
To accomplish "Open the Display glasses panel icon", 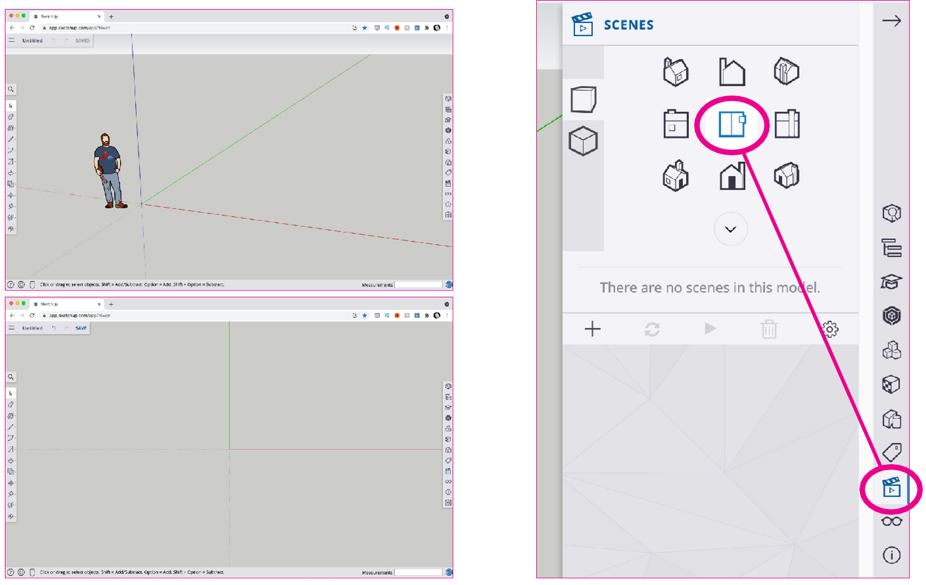I will 892,522.
